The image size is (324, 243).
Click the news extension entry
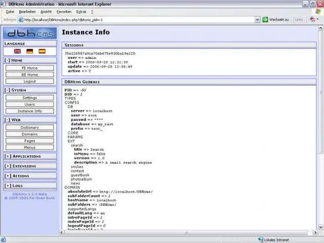[75, 183]
